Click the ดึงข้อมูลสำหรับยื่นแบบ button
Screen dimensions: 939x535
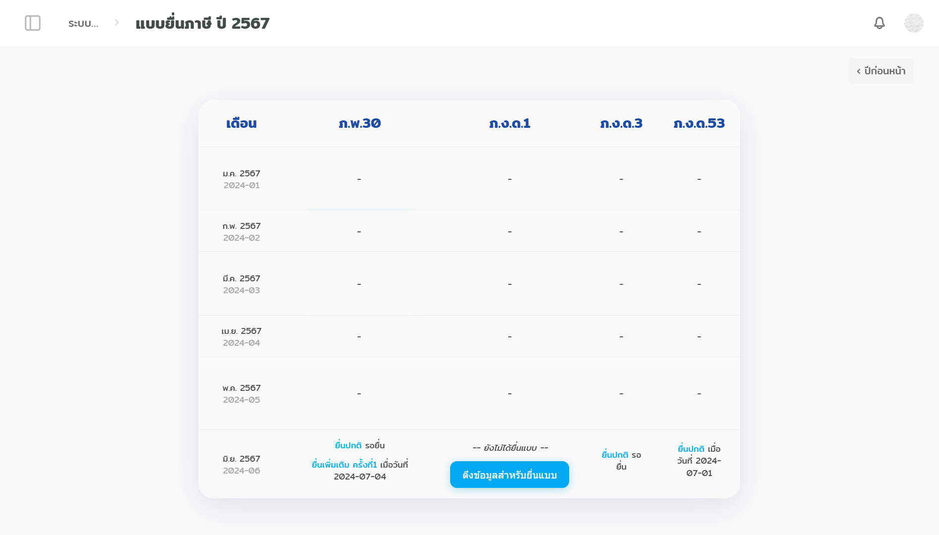[509, 475]
